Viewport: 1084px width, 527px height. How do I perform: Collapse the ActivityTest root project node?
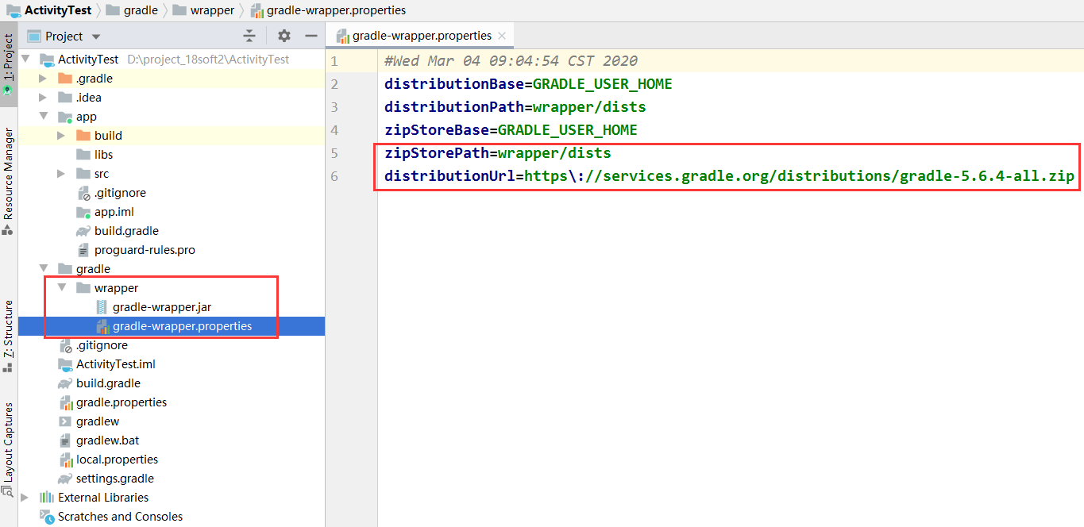[25, 60]
